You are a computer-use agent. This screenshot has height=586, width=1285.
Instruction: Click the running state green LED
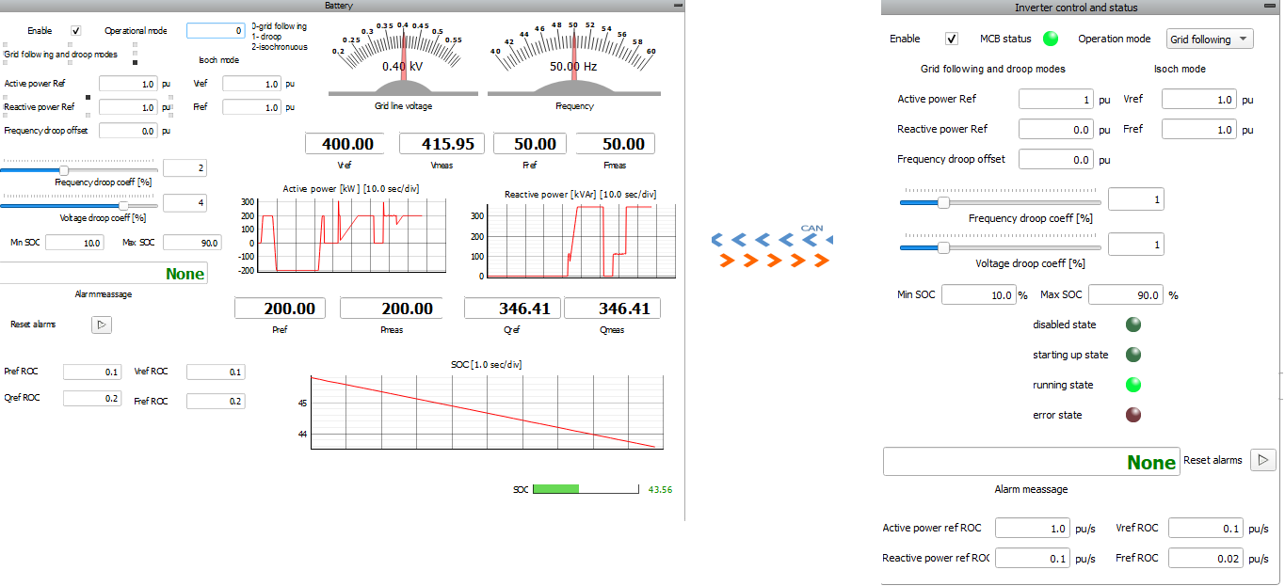pyautogui.click(x=1133, y=385)
